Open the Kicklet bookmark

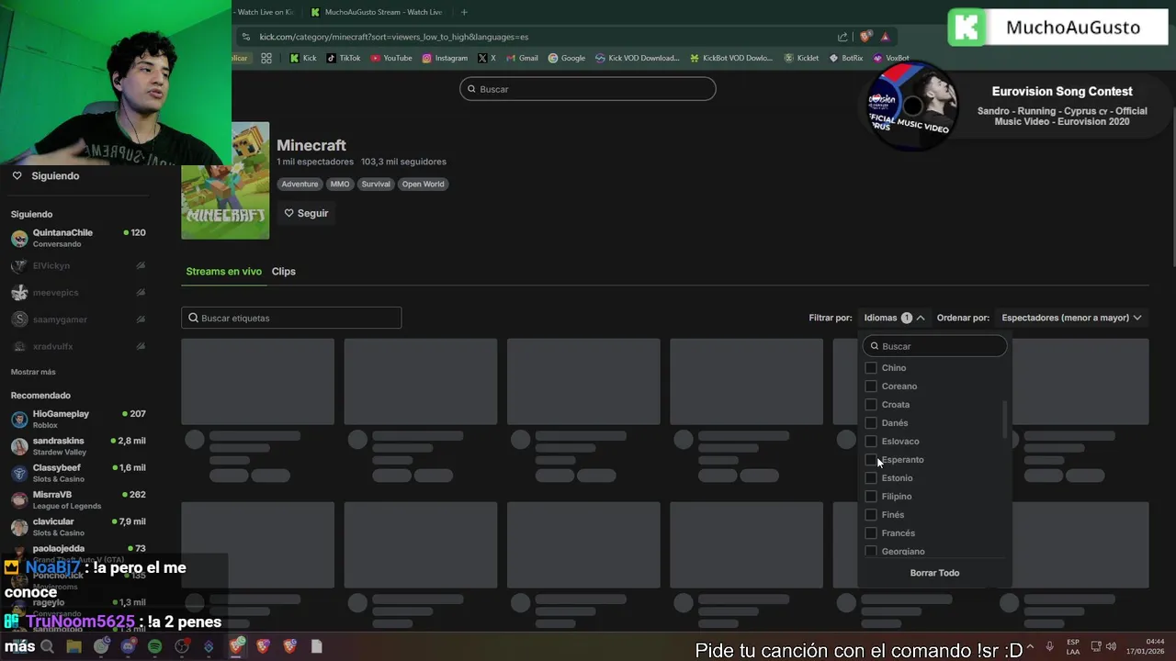click(801, 58)
